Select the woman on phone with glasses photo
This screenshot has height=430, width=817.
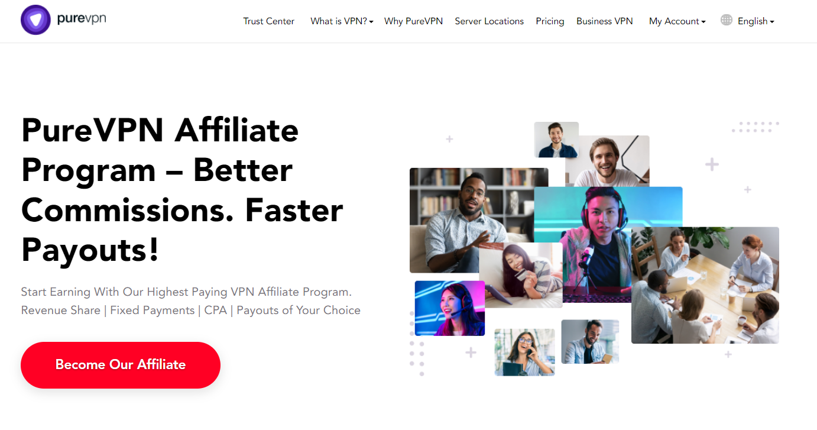525,352
